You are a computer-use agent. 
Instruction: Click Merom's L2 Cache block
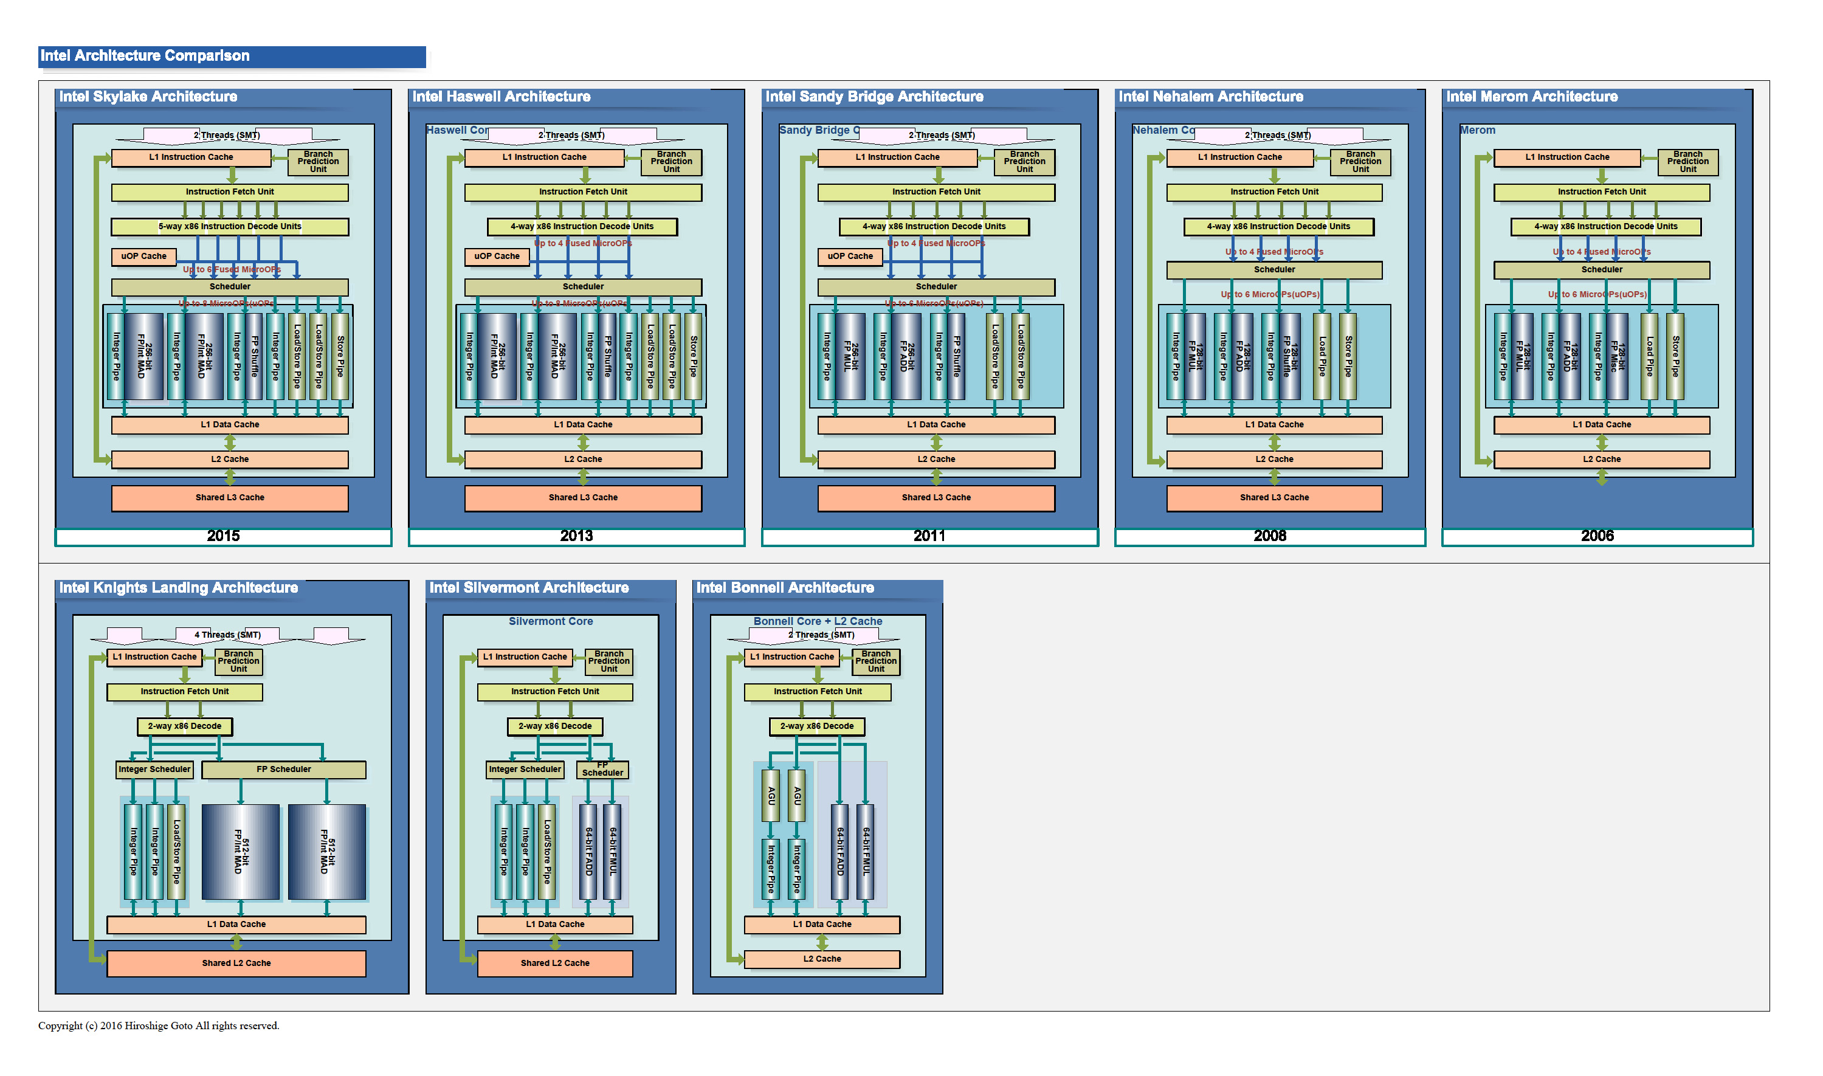click(1602, 460)
